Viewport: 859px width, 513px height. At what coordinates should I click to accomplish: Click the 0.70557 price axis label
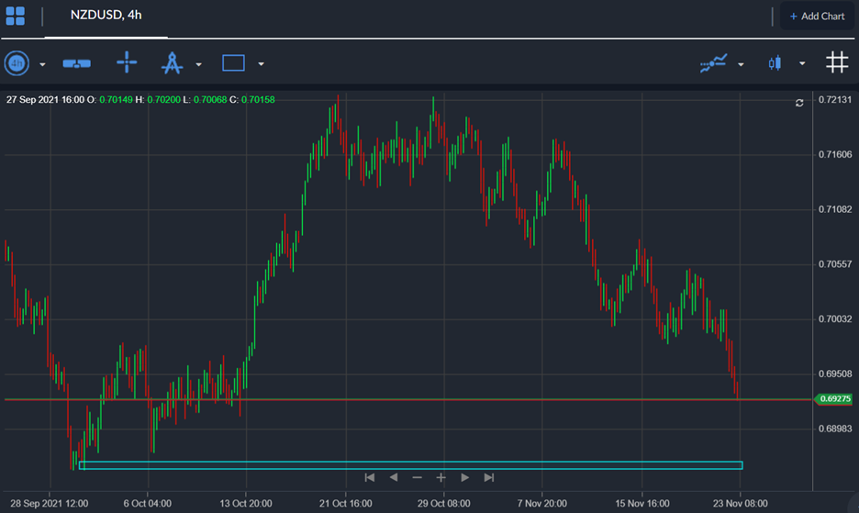835,264
